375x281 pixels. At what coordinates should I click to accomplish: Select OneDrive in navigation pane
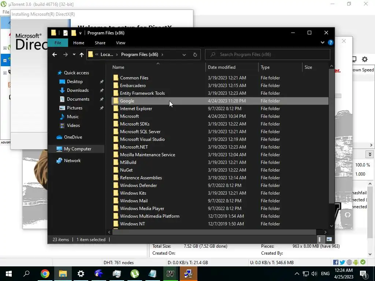tap(73, 137)
